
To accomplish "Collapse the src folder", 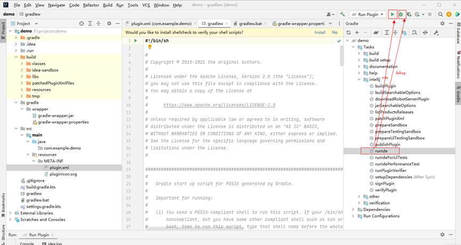I will (x=16, y=128).
